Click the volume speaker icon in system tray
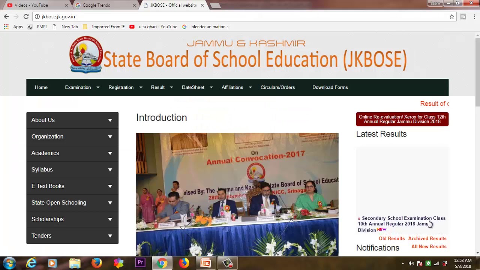480x270 pixels. coord(411,263)
